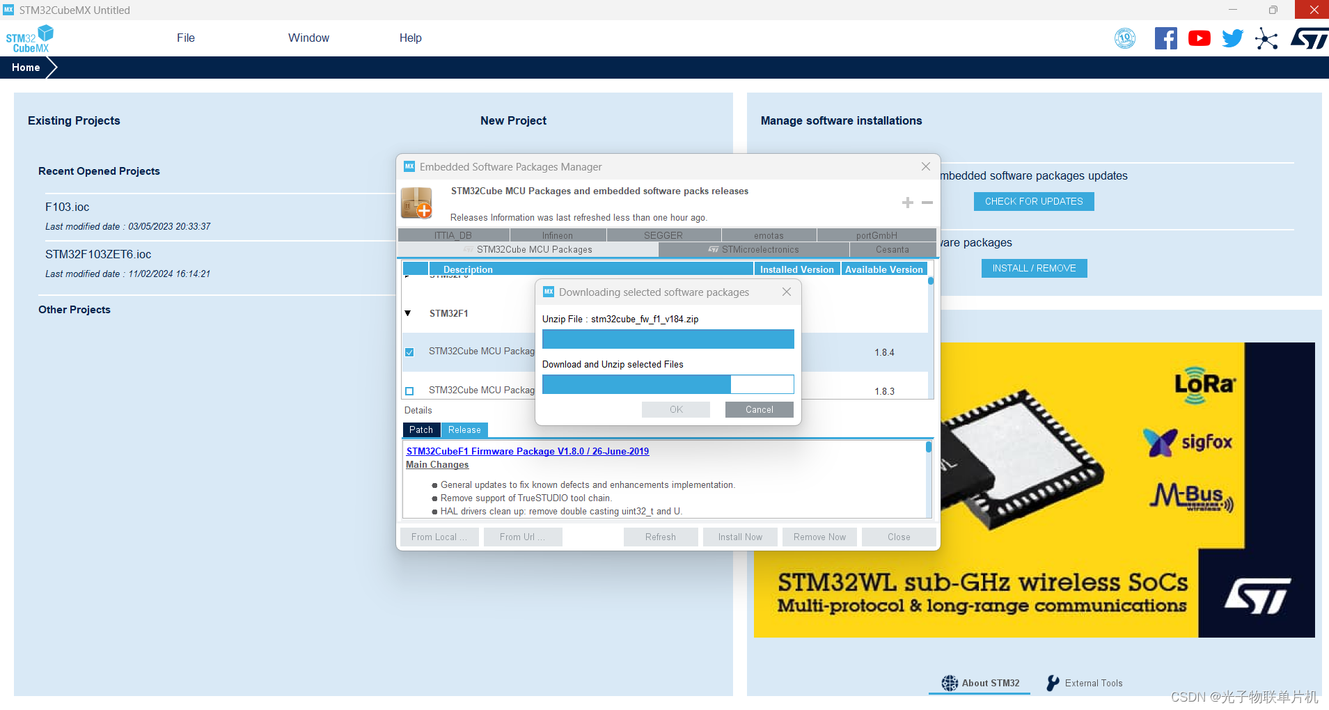
Task: Select the Patch details tab
Action: coord(421,430)
